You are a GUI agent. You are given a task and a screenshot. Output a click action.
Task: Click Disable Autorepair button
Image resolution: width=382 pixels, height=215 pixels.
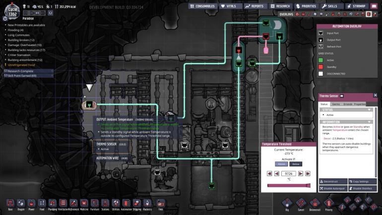(333, 188)
